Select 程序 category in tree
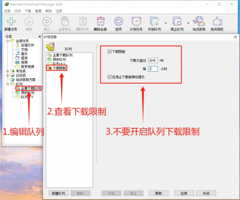 24,58
